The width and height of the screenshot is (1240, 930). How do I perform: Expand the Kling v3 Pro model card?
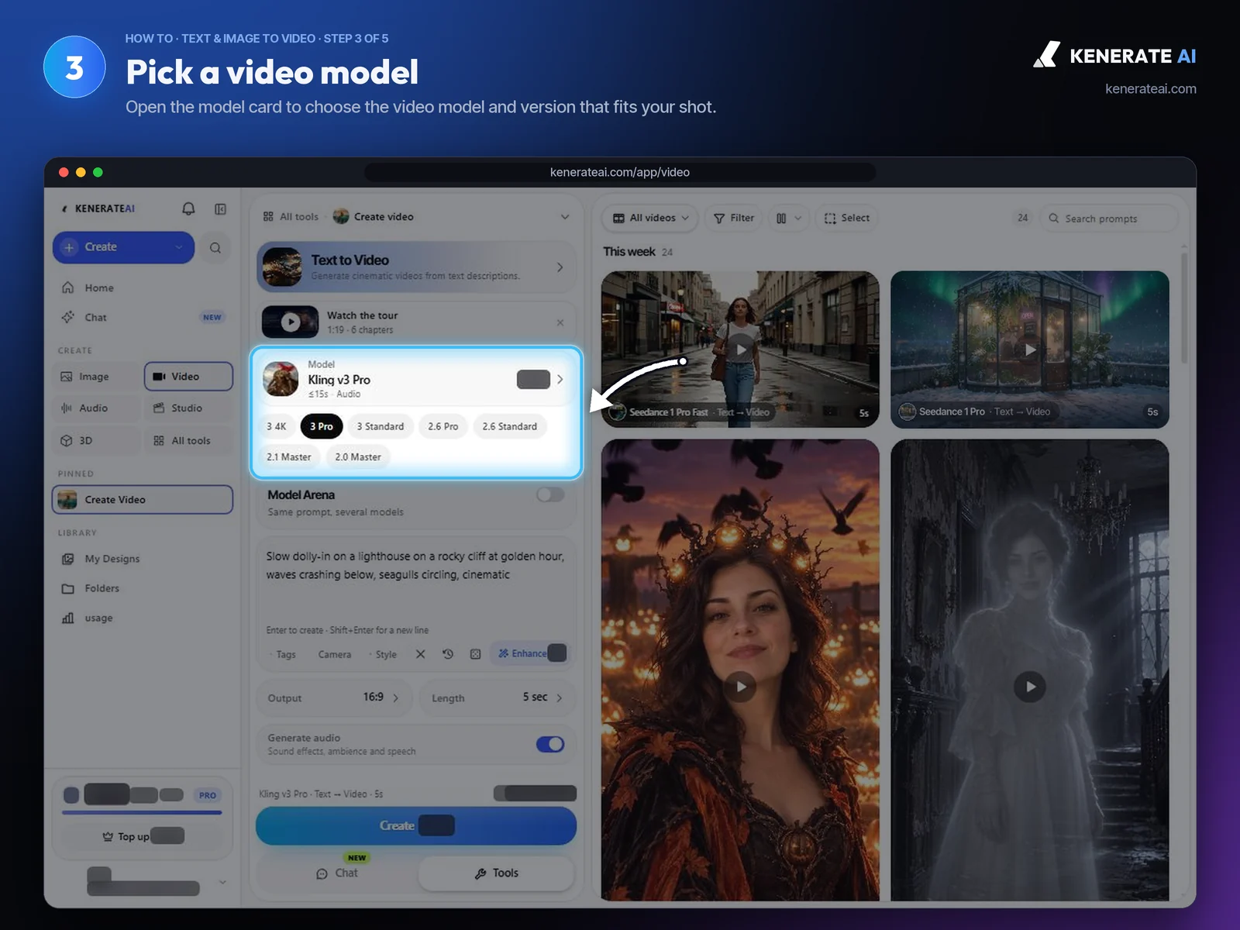point(416,379)
